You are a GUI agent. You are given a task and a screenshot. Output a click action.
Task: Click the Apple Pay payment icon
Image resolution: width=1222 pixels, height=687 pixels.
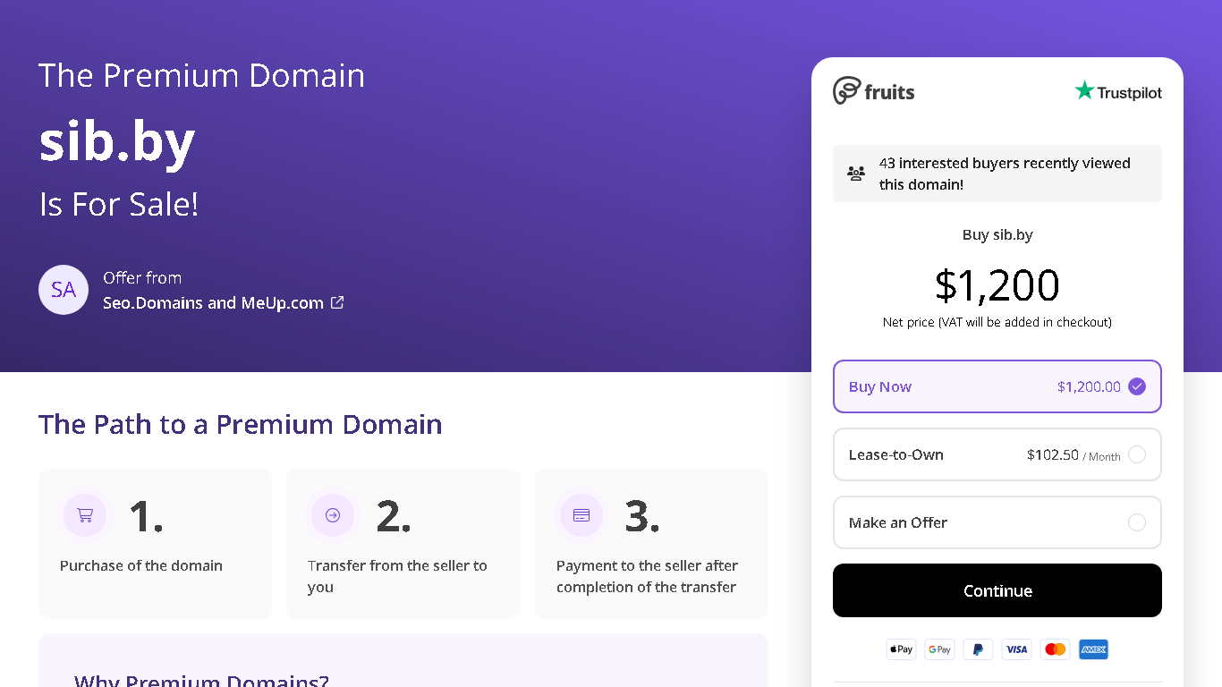[901, 649]
